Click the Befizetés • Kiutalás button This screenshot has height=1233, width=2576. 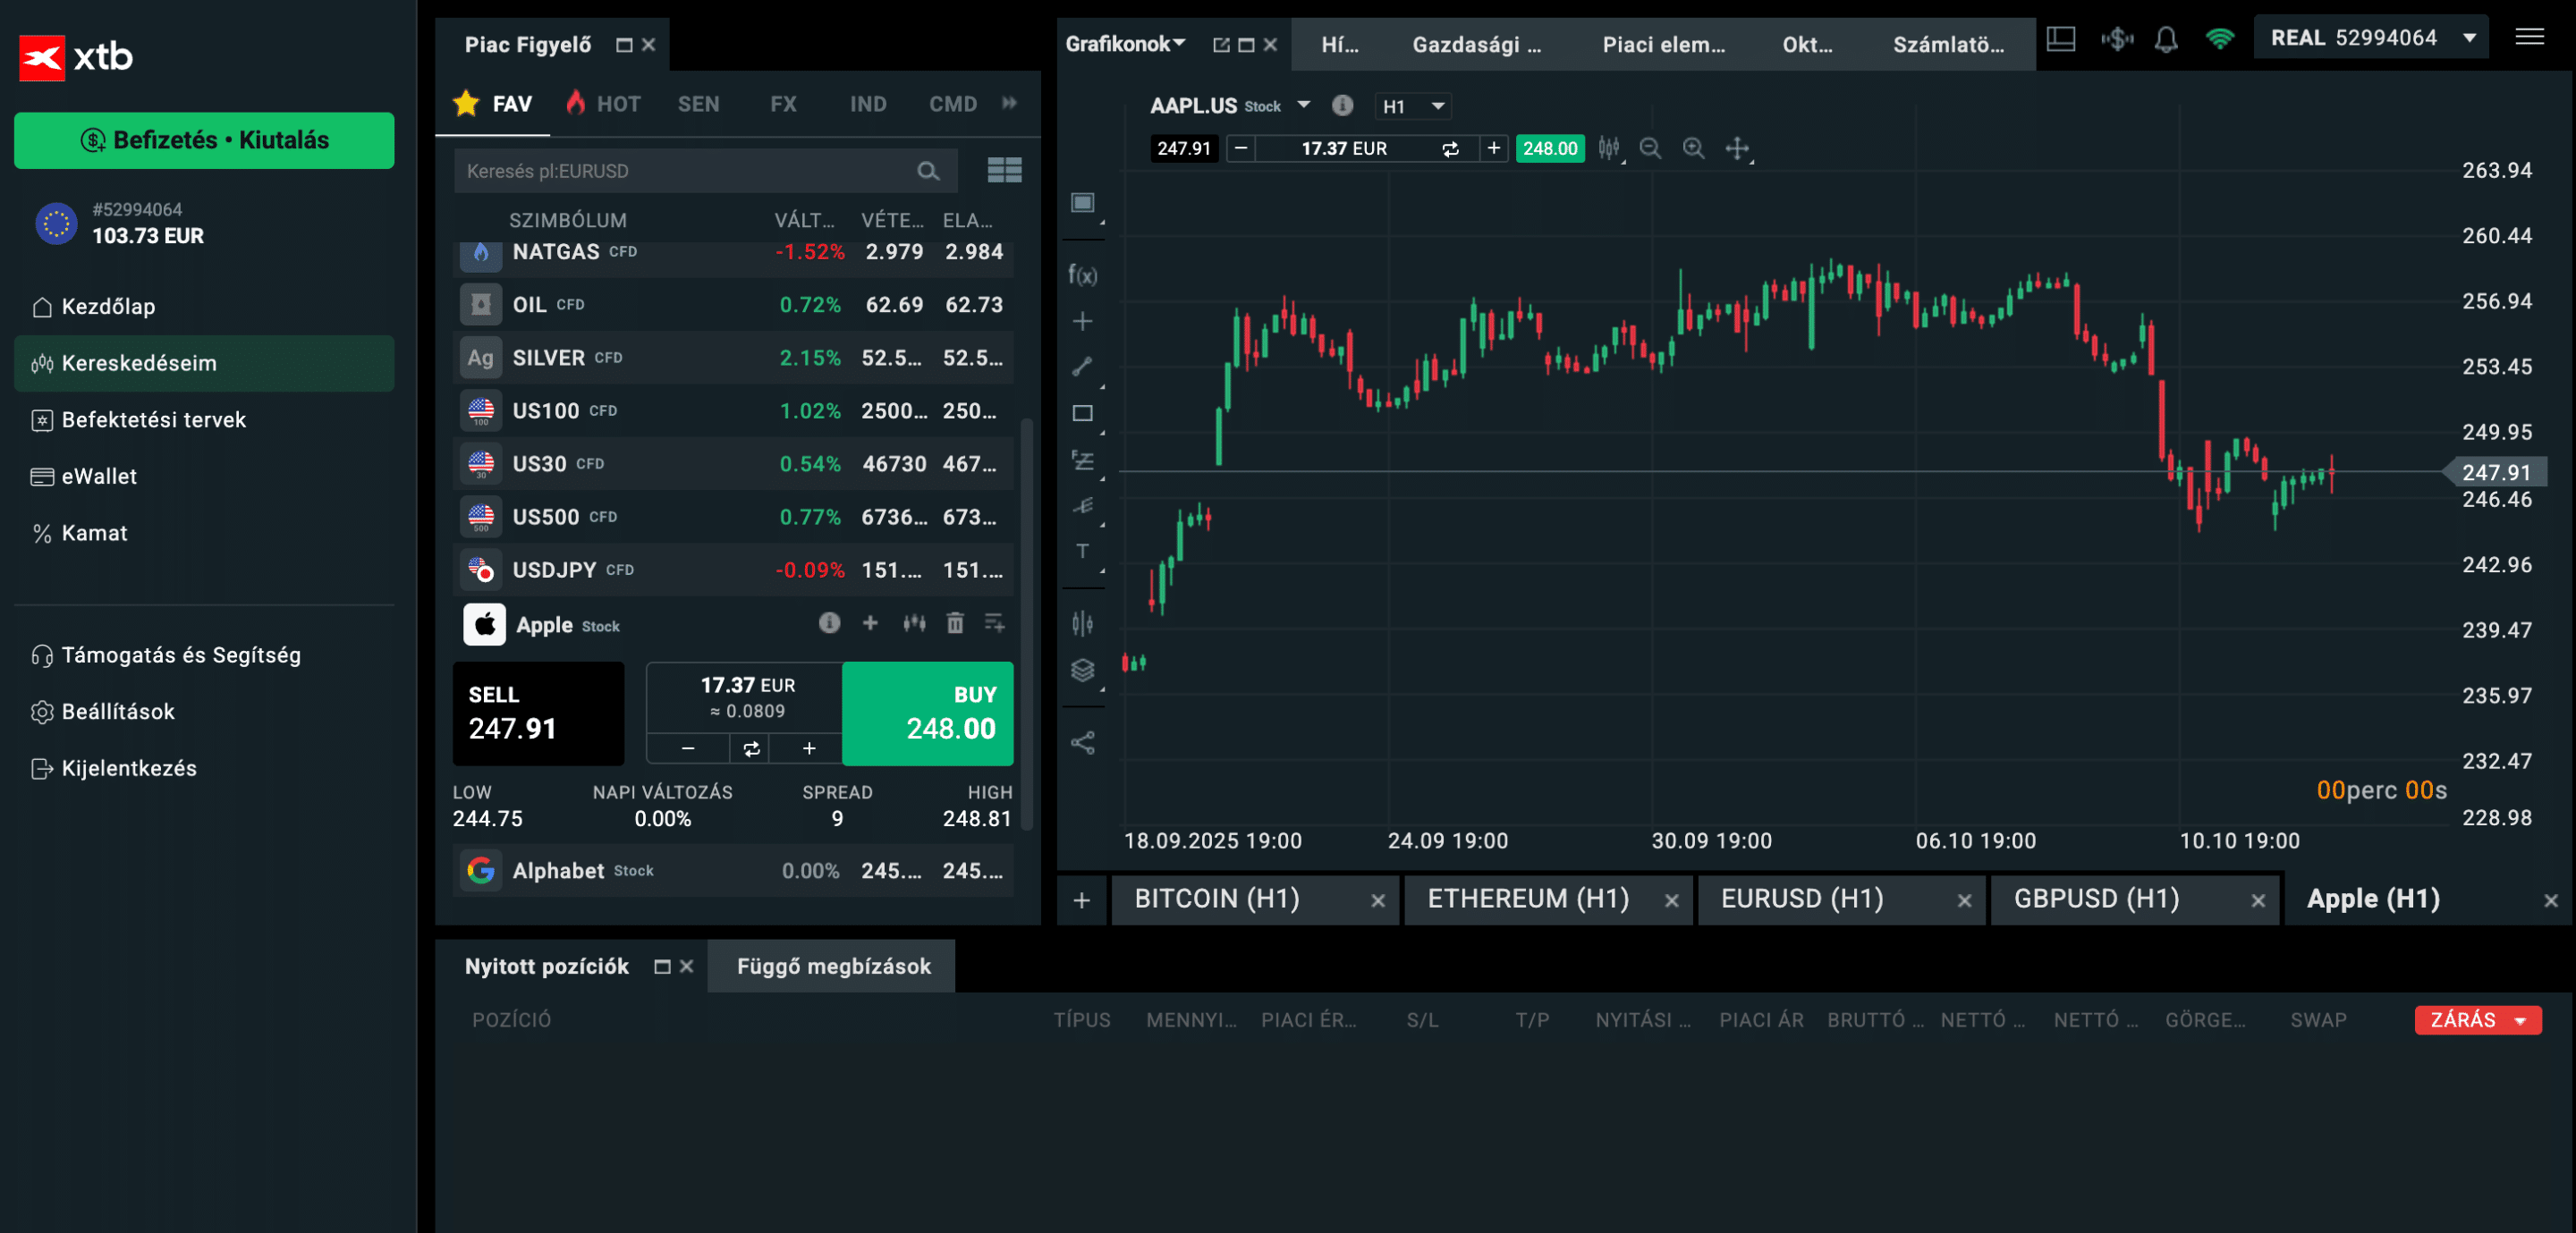204,140
